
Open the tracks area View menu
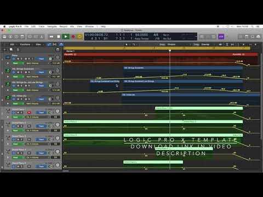click(x=39, y=44)
